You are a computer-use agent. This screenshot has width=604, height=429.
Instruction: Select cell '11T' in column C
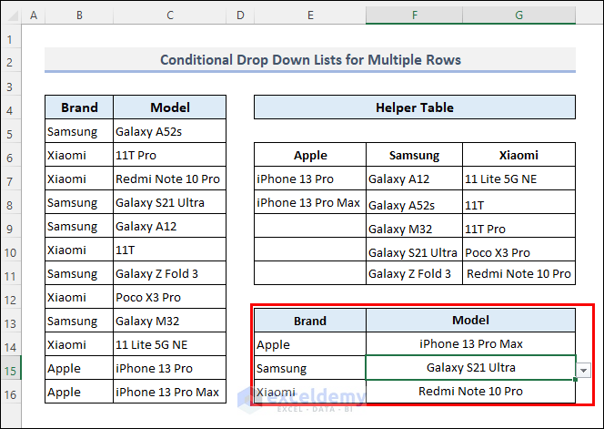point(169,250)
